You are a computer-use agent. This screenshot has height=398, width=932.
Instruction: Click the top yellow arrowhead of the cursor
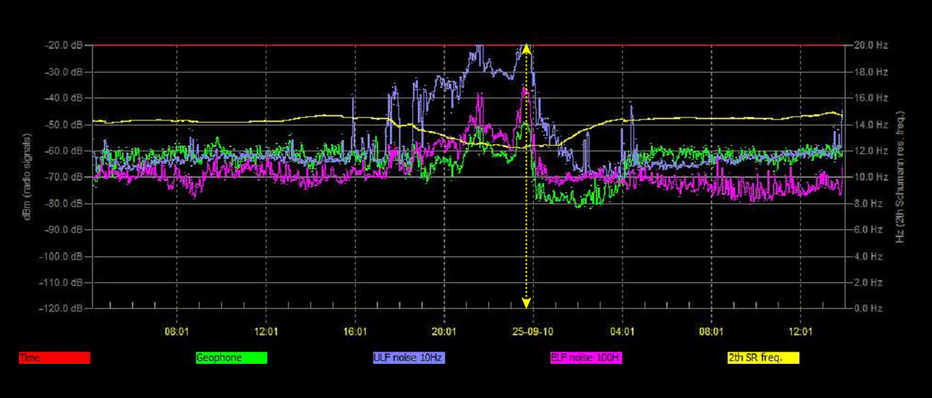(x=527, y=49)
